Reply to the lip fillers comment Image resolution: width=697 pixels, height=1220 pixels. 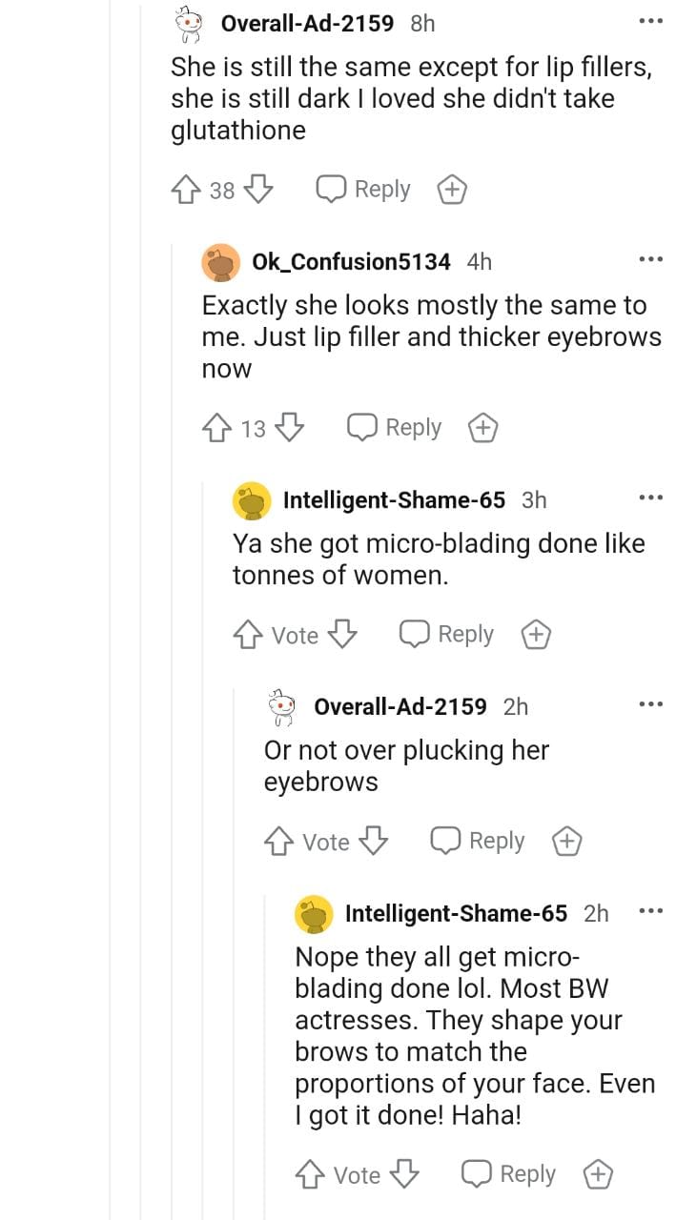coord(364,190)
